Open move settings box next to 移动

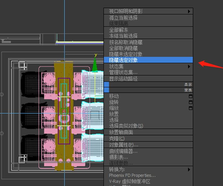(x=191, y=96)
